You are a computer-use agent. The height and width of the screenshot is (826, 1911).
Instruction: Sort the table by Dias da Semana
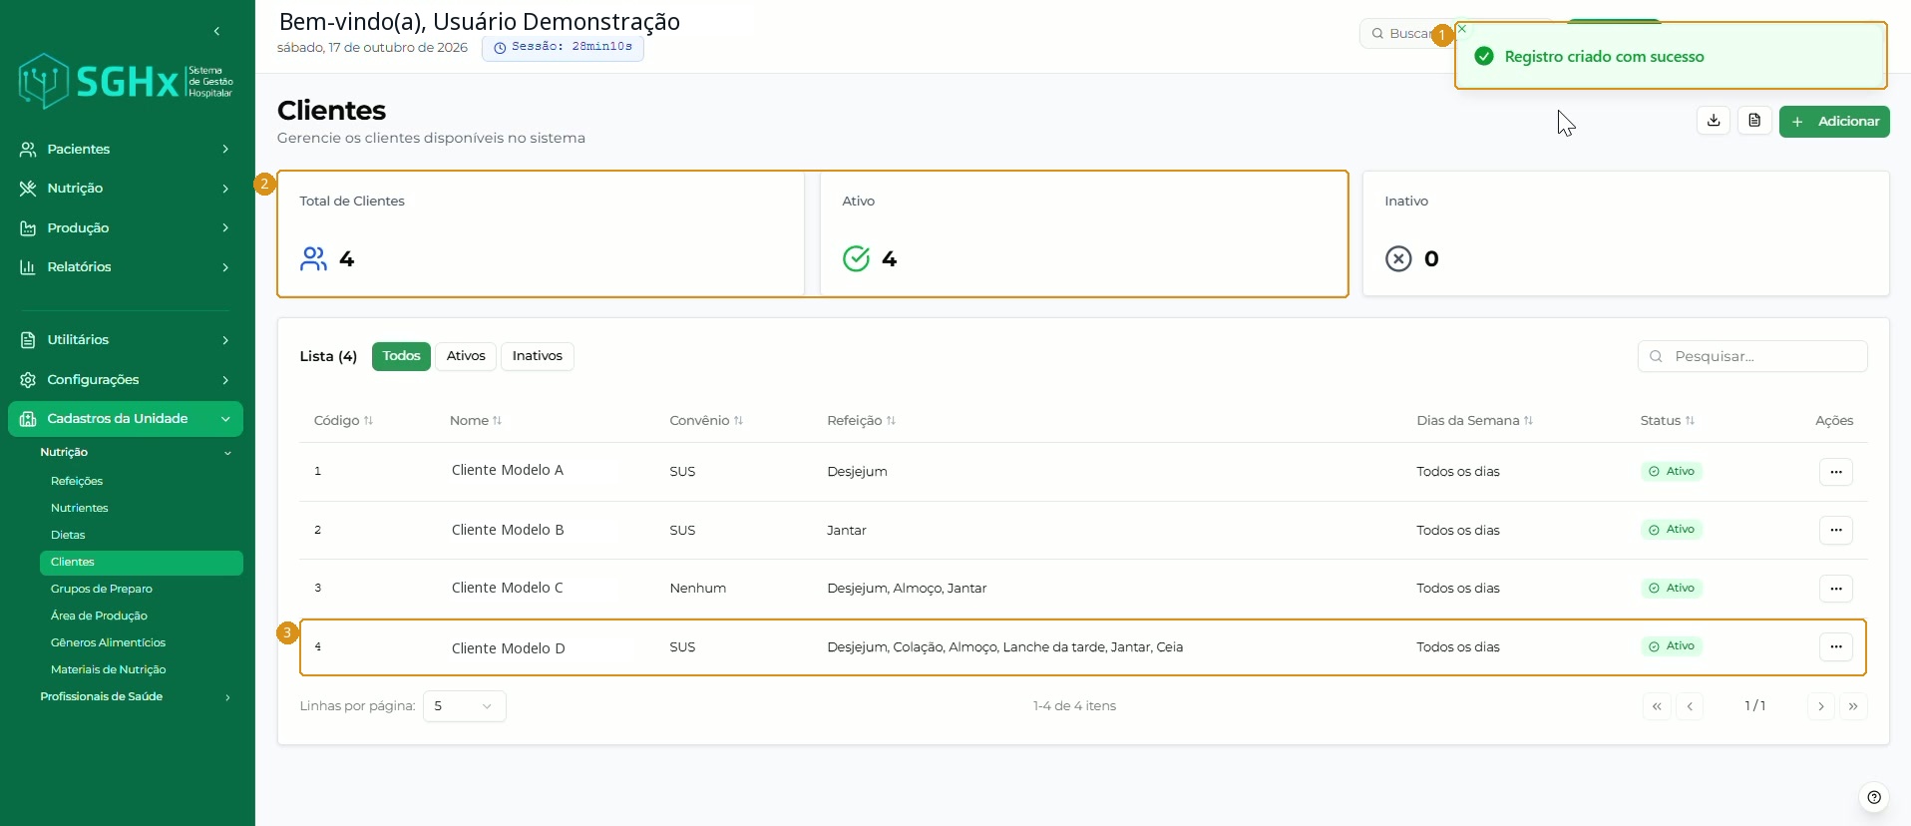pos(1475,421)
